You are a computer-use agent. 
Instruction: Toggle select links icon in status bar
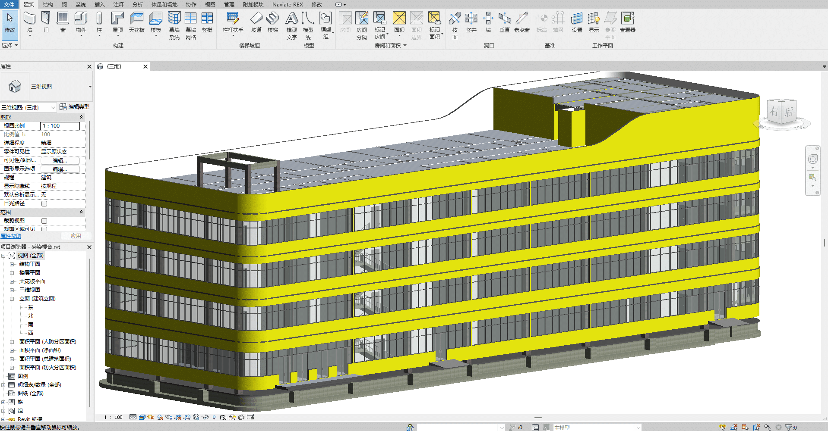coord(723,428)
